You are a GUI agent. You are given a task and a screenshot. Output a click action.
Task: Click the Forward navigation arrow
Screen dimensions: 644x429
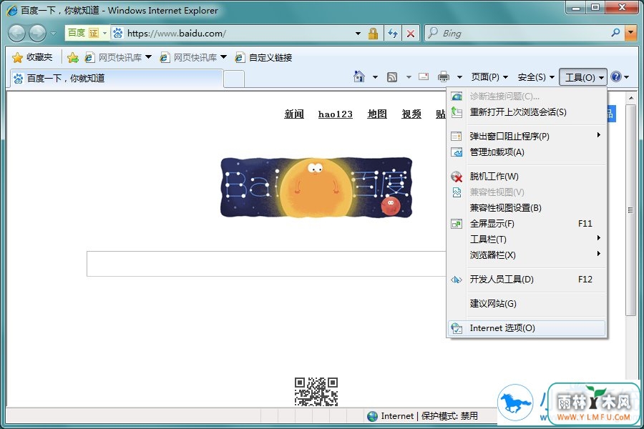click(x=37, y=34)
